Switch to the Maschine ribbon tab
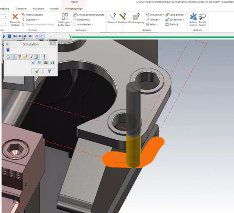 tap(38, 9)
